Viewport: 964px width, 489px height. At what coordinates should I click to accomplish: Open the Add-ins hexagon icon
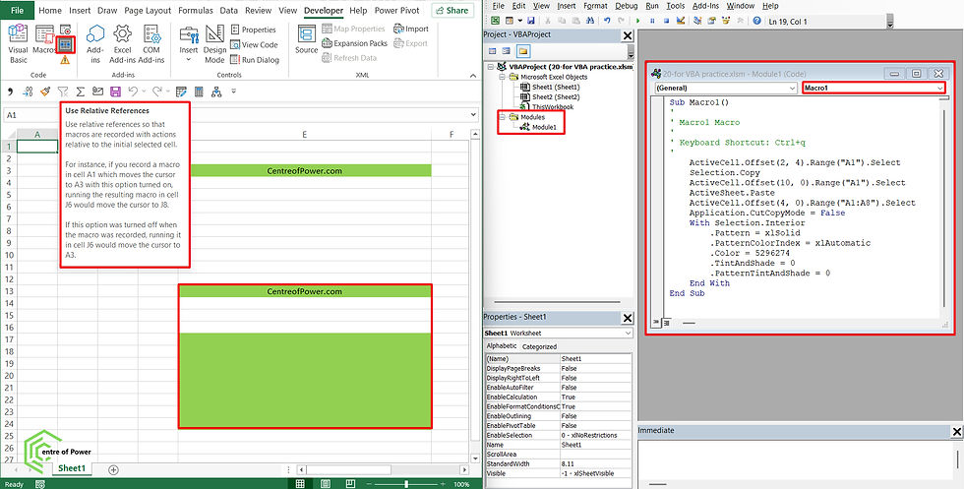[x=95, y=44]
